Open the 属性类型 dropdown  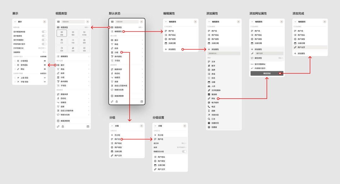[267, 58]
